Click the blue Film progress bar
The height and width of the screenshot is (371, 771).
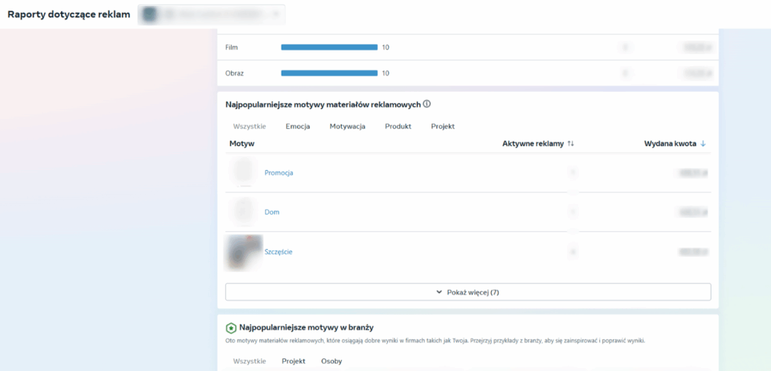(329, 47)
